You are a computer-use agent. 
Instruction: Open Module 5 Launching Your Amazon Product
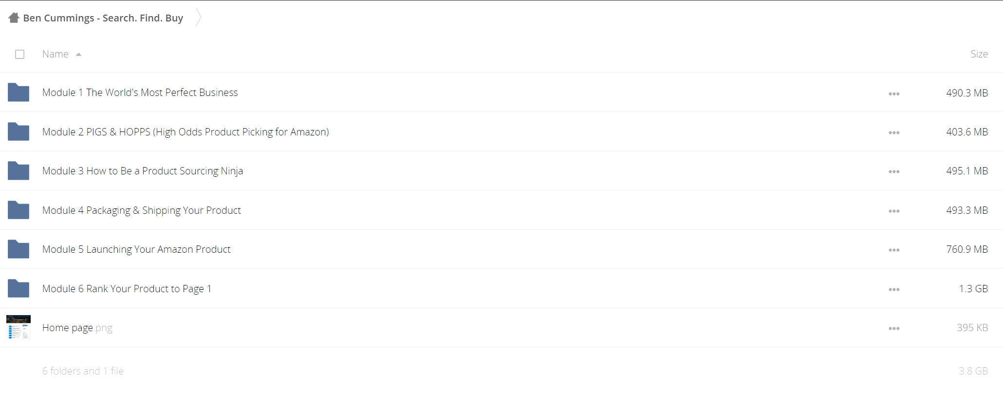tap(136, 249)
